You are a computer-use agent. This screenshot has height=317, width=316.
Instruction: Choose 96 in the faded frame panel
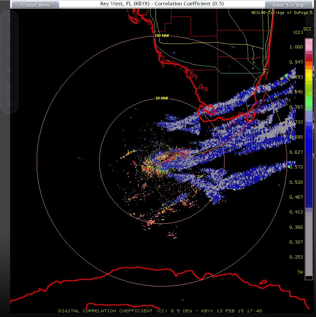coord(9,87)
